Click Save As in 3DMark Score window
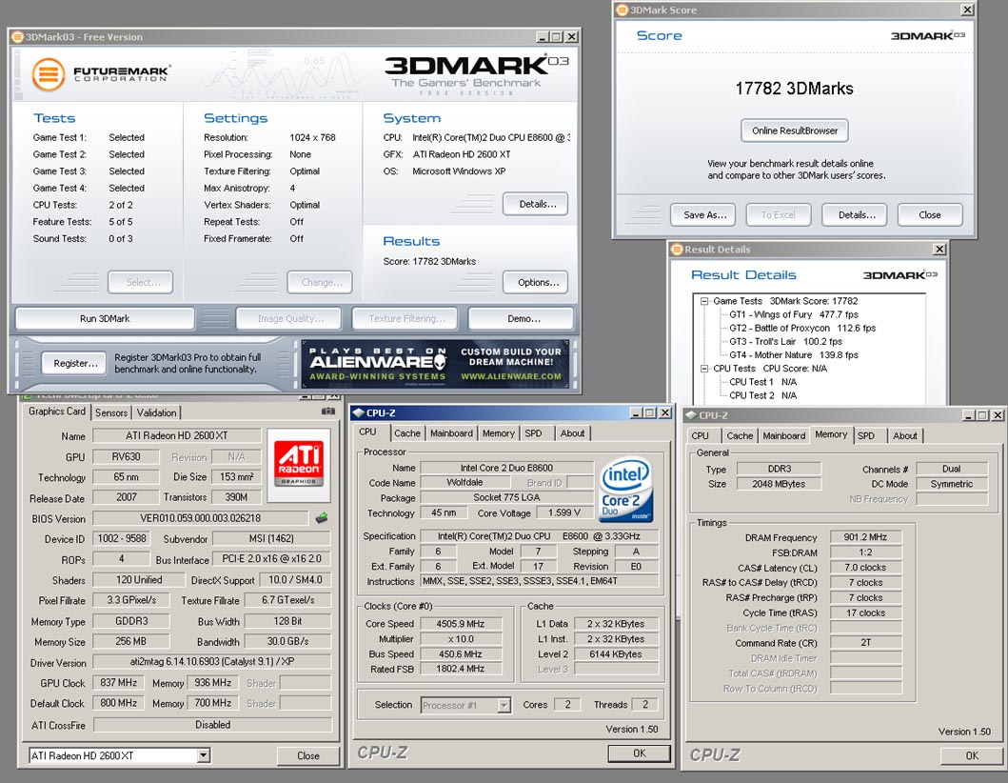 click(704, 215)
